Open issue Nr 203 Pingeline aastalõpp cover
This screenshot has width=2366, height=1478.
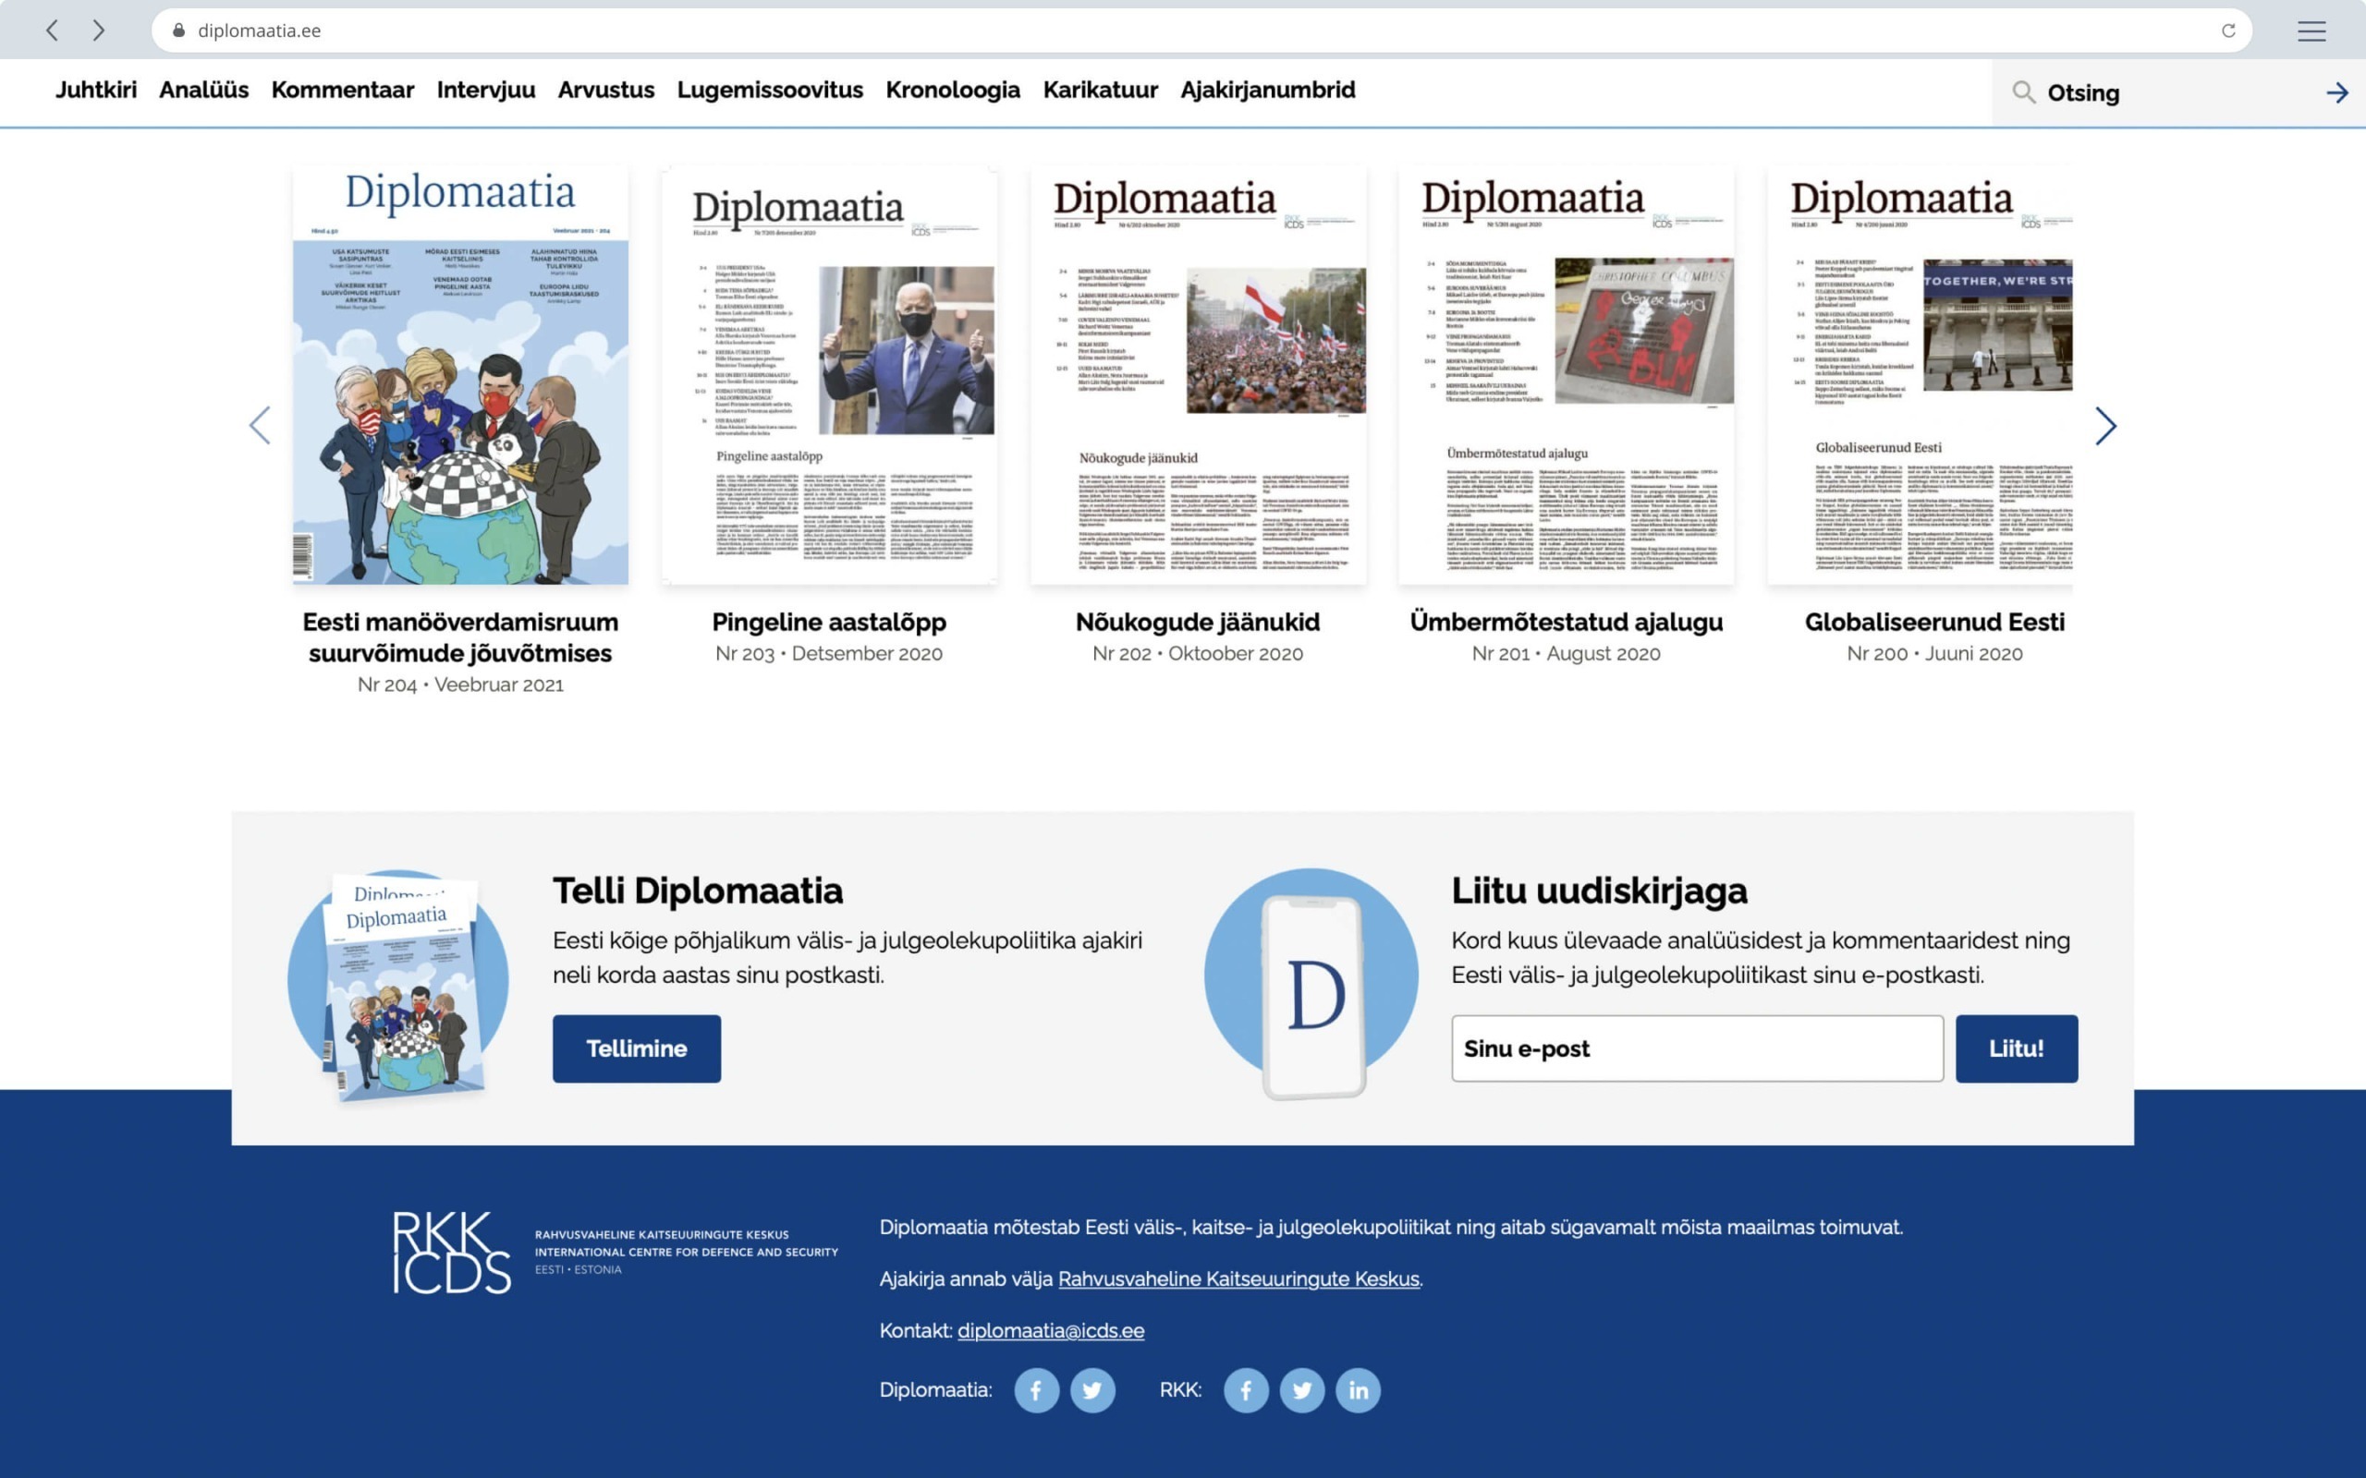pyautogui.click(x=829, y=376)
